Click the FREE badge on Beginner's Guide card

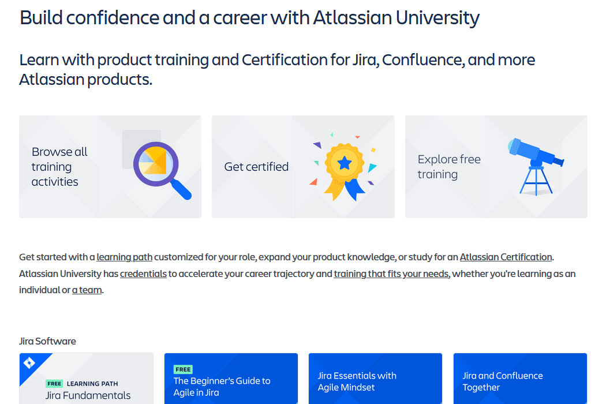coord(182,369)
